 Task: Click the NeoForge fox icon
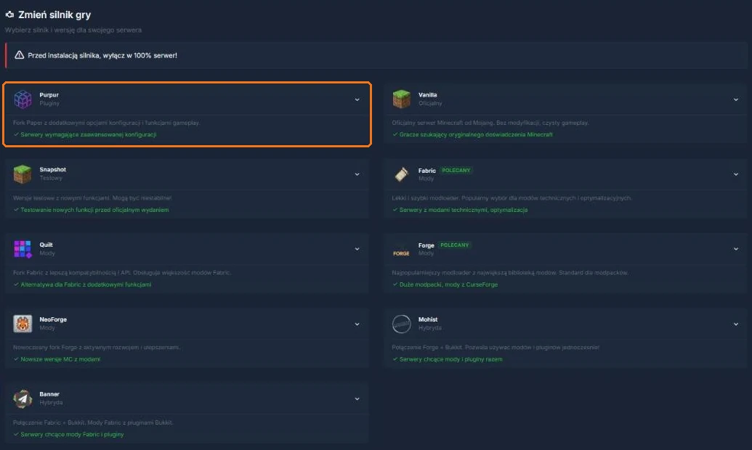point(23,324)
